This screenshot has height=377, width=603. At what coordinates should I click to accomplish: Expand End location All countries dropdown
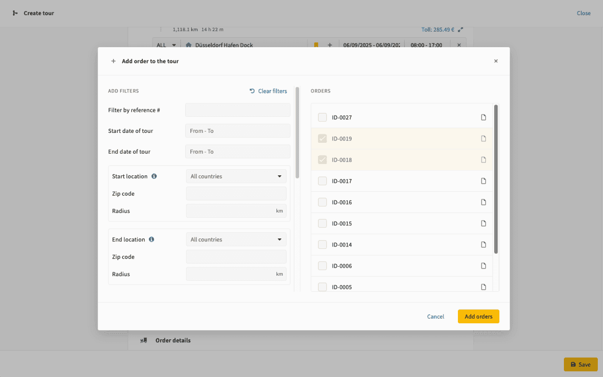[x=236, y=239]
